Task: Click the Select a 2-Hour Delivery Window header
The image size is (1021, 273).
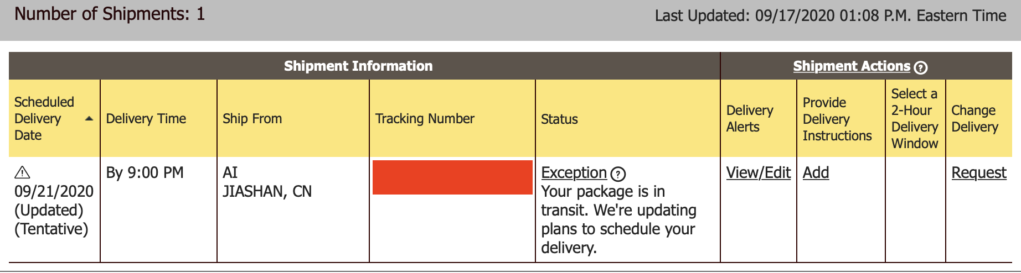Action: pyautogui.click(x=915, y=118)
